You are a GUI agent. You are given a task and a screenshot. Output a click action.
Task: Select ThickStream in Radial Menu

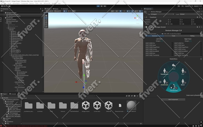coord(164,72)
